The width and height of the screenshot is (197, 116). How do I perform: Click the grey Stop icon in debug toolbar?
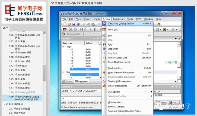point(75,29)
